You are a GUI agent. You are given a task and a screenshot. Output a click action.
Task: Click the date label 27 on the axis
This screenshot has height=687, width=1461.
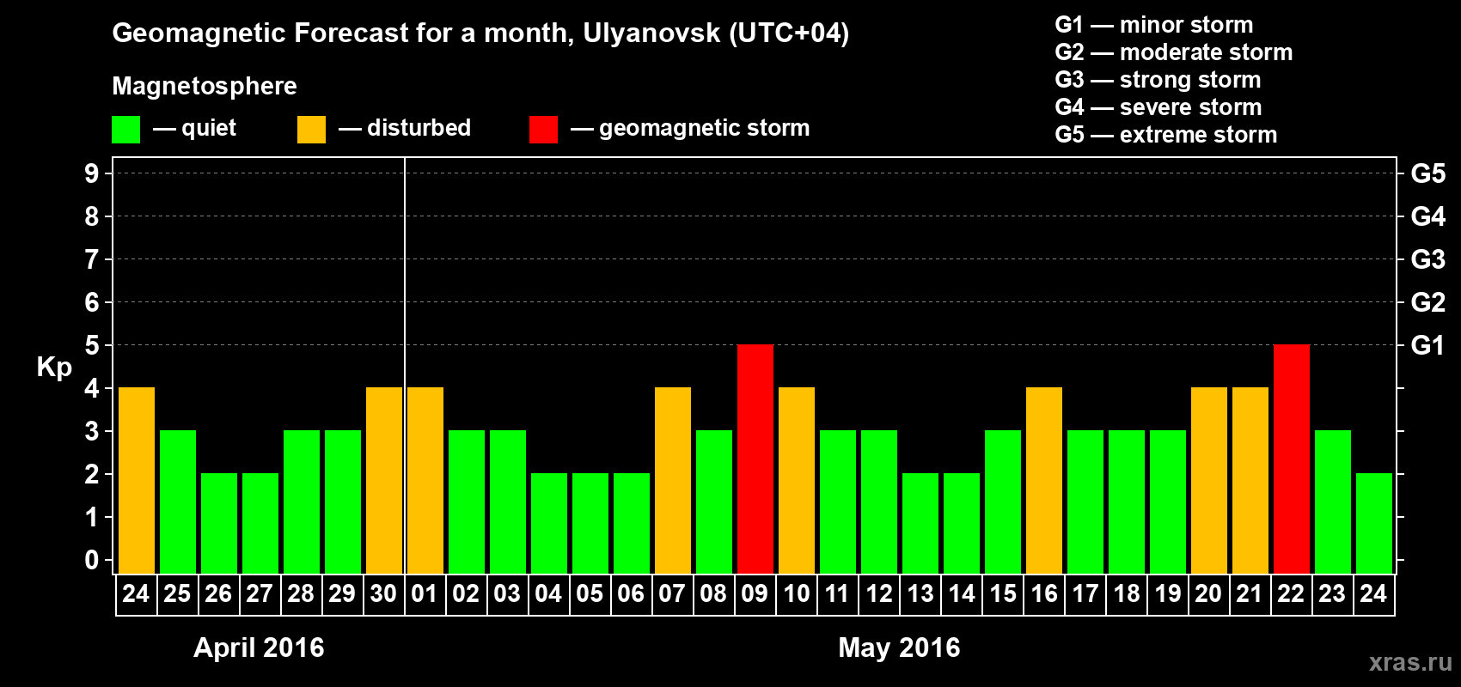[260, 593]
